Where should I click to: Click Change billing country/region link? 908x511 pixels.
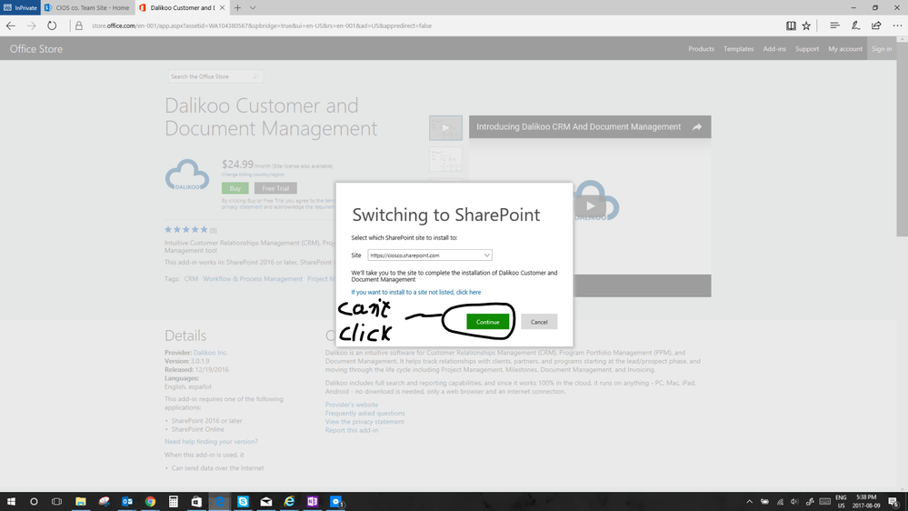[253, 175]
